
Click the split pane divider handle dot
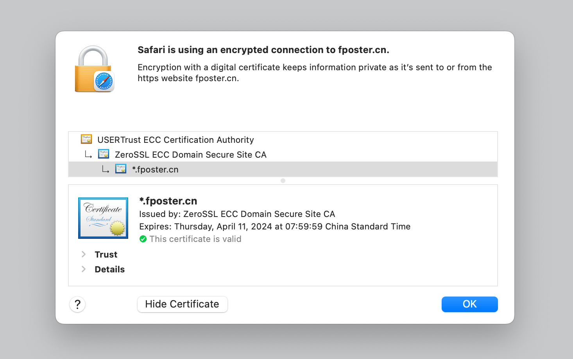283,181
